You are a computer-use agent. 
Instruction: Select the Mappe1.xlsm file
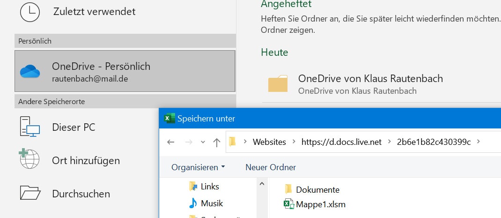tap(321, 204)
